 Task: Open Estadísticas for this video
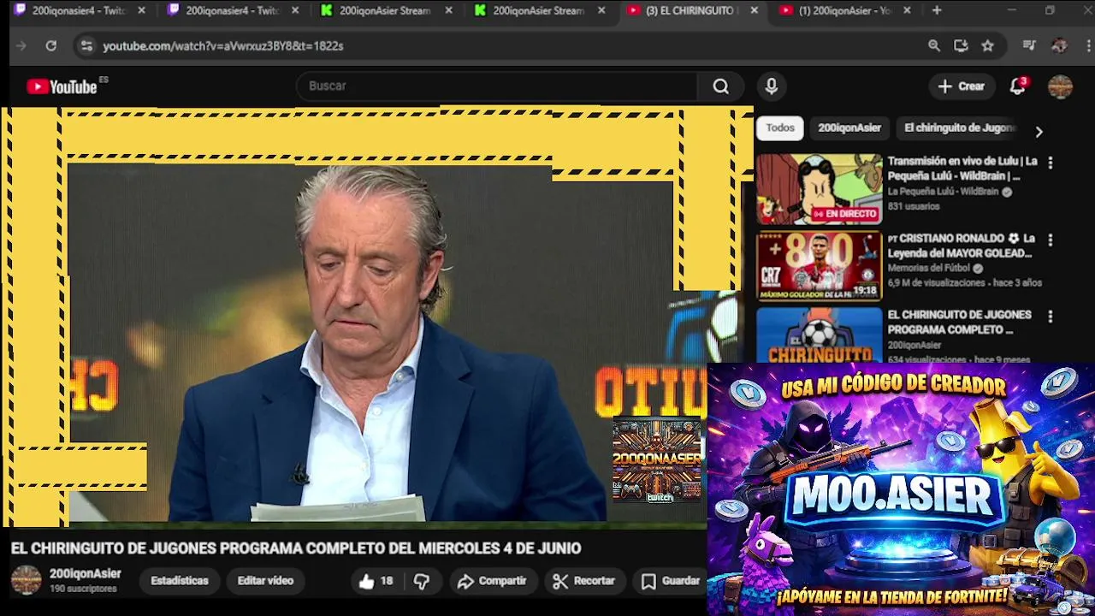(x=180, y=581)
